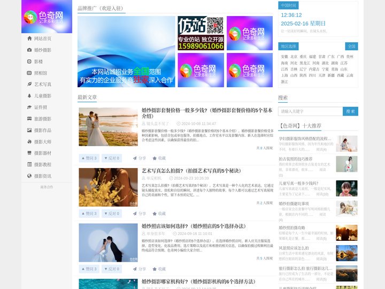
Task: Open article 艺术写真怎么拍摄?
Action: click(x=191, y=171)
